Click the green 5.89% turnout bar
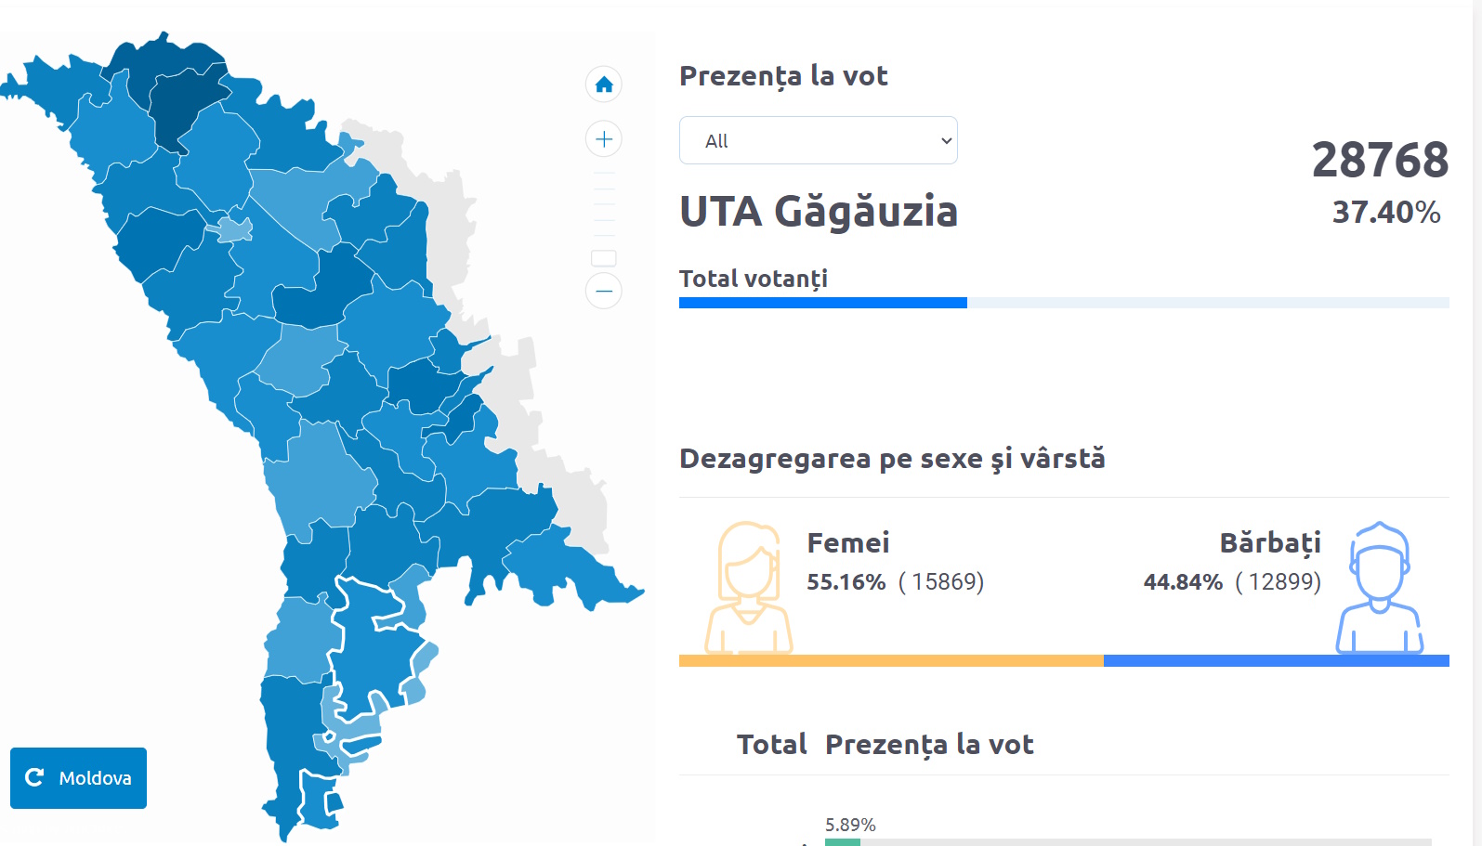 coord(843,841)
